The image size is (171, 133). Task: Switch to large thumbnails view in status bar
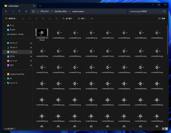[166, 129]
